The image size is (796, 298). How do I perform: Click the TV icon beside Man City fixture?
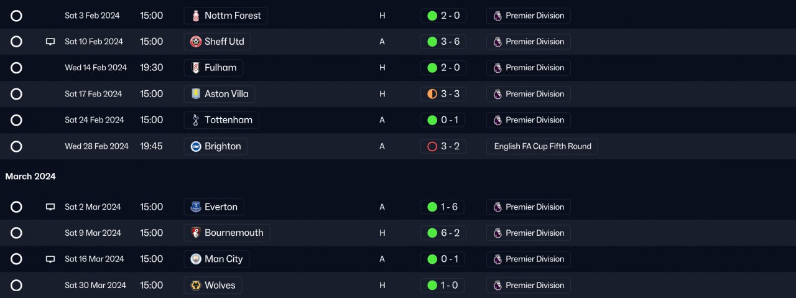50,259
